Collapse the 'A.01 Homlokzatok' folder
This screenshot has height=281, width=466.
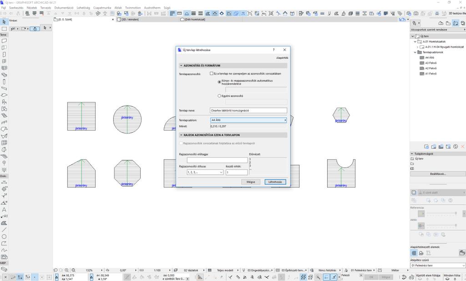pos(415,41)
